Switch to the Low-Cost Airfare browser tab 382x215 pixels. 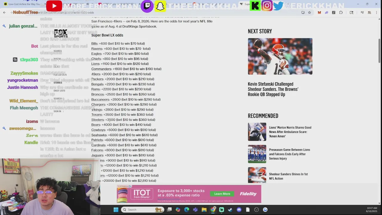pyautogui.click(x=24, y=4)
